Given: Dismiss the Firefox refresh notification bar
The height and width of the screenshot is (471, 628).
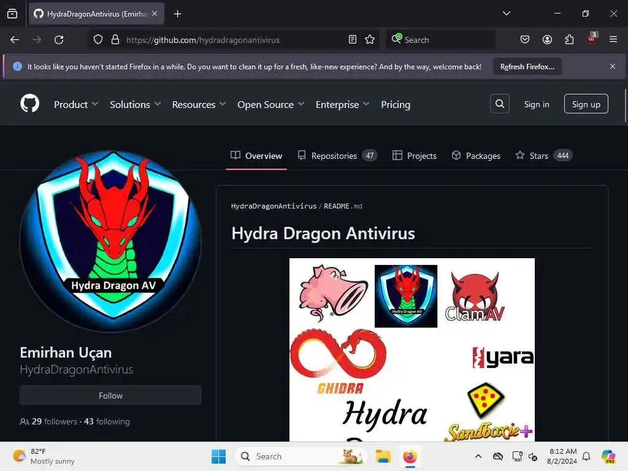Looking at the screenshot, I should [613, 66].
